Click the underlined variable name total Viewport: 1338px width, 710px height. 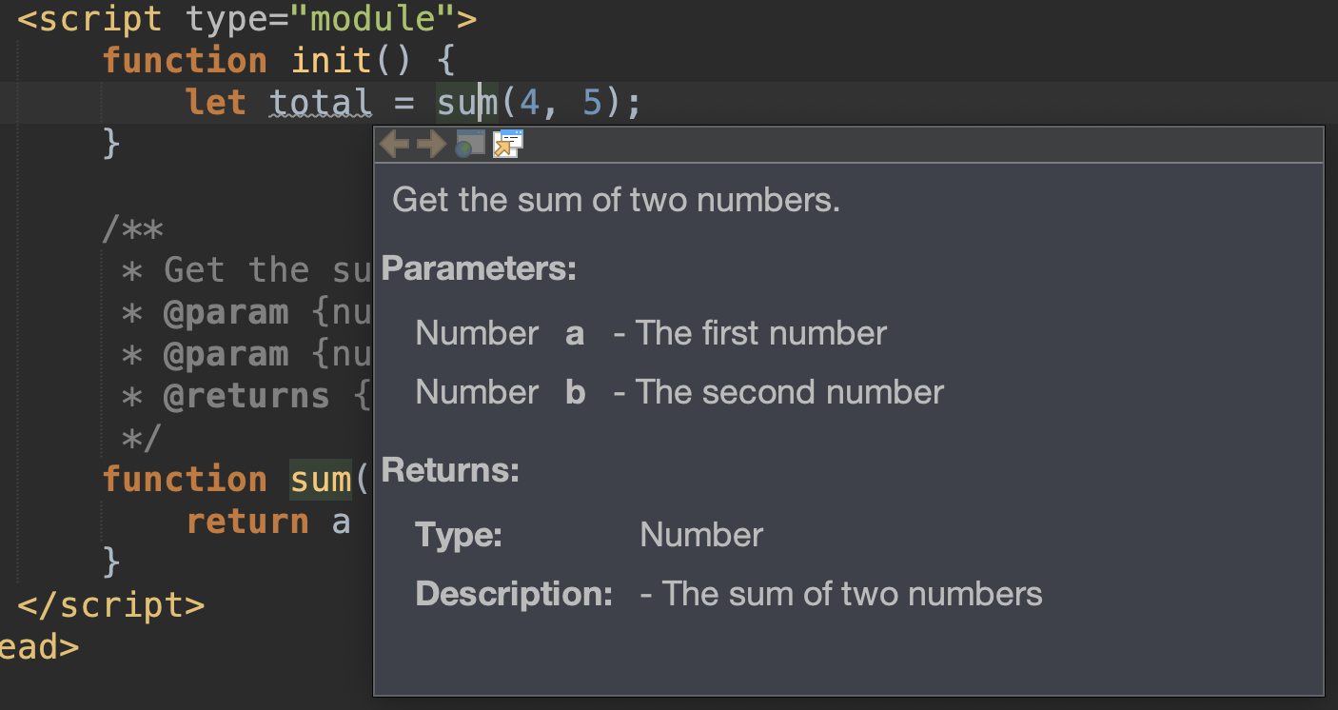point(321,102)
